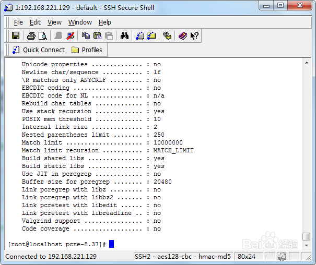Click the 'Use JIT in pcregrep' line
The image size is (316, 265).
point(91,174)
